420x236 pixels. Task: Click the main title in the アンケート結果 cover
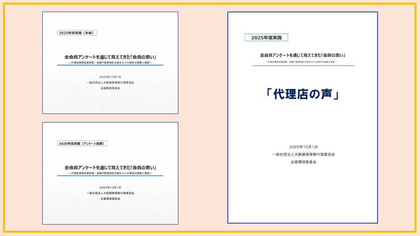tap(110, 168)
